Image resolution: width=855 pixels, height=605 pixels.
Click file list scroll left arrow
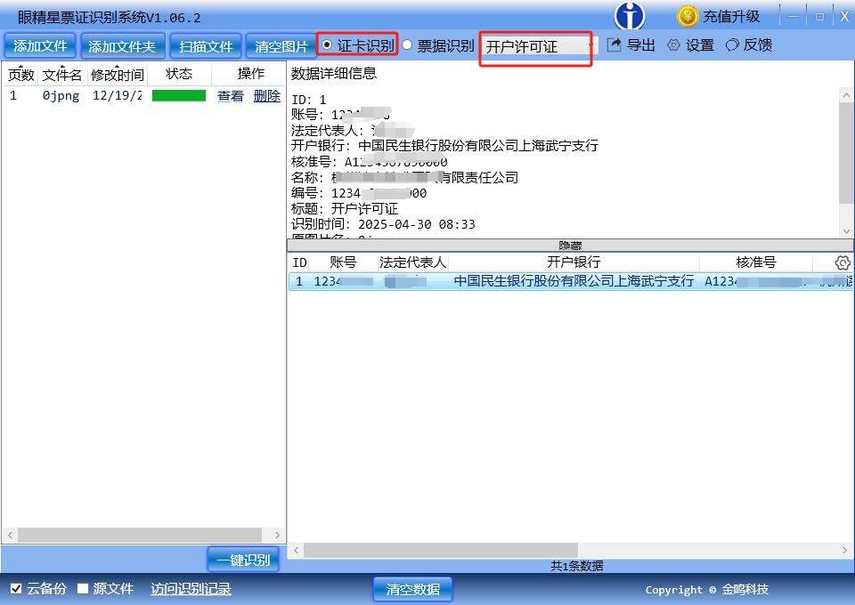pos(10,535)
